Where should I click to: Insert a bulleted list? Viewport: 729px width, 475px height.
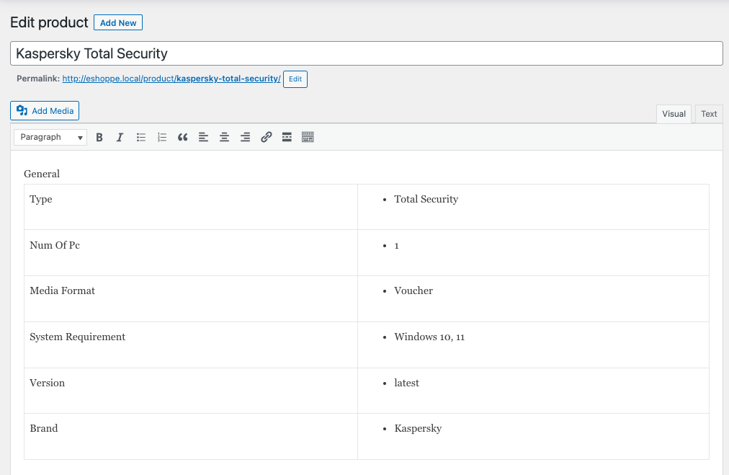pyautogui.click(x=141, y=137)
